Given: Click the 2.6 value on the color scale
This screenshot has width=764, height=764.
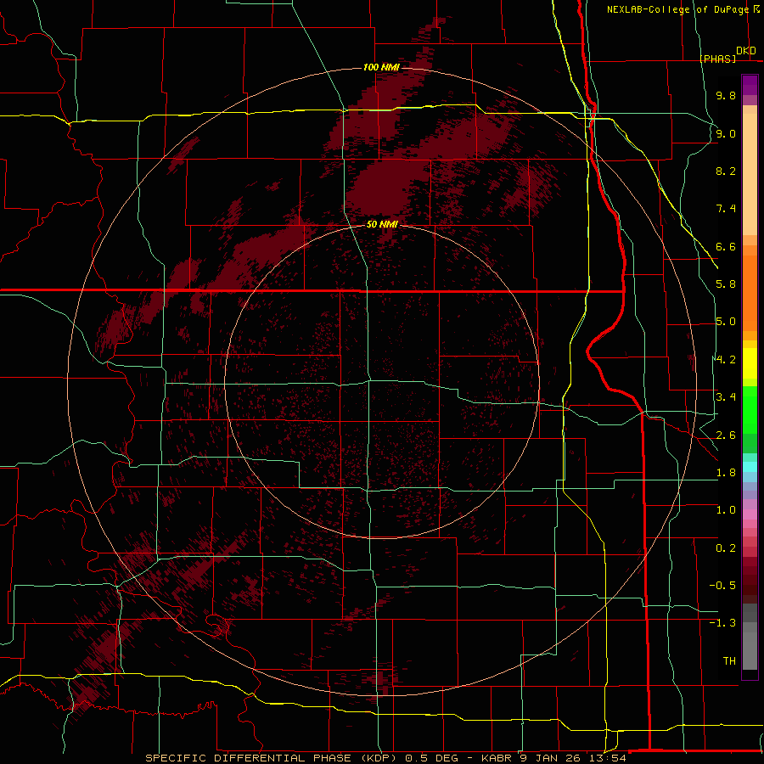Looking at the screenshot, I should [726, 435].
